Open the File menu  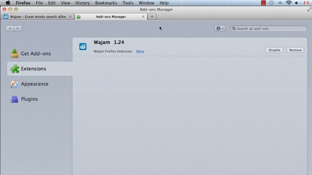pyautogui.click(x=39, y=3)
